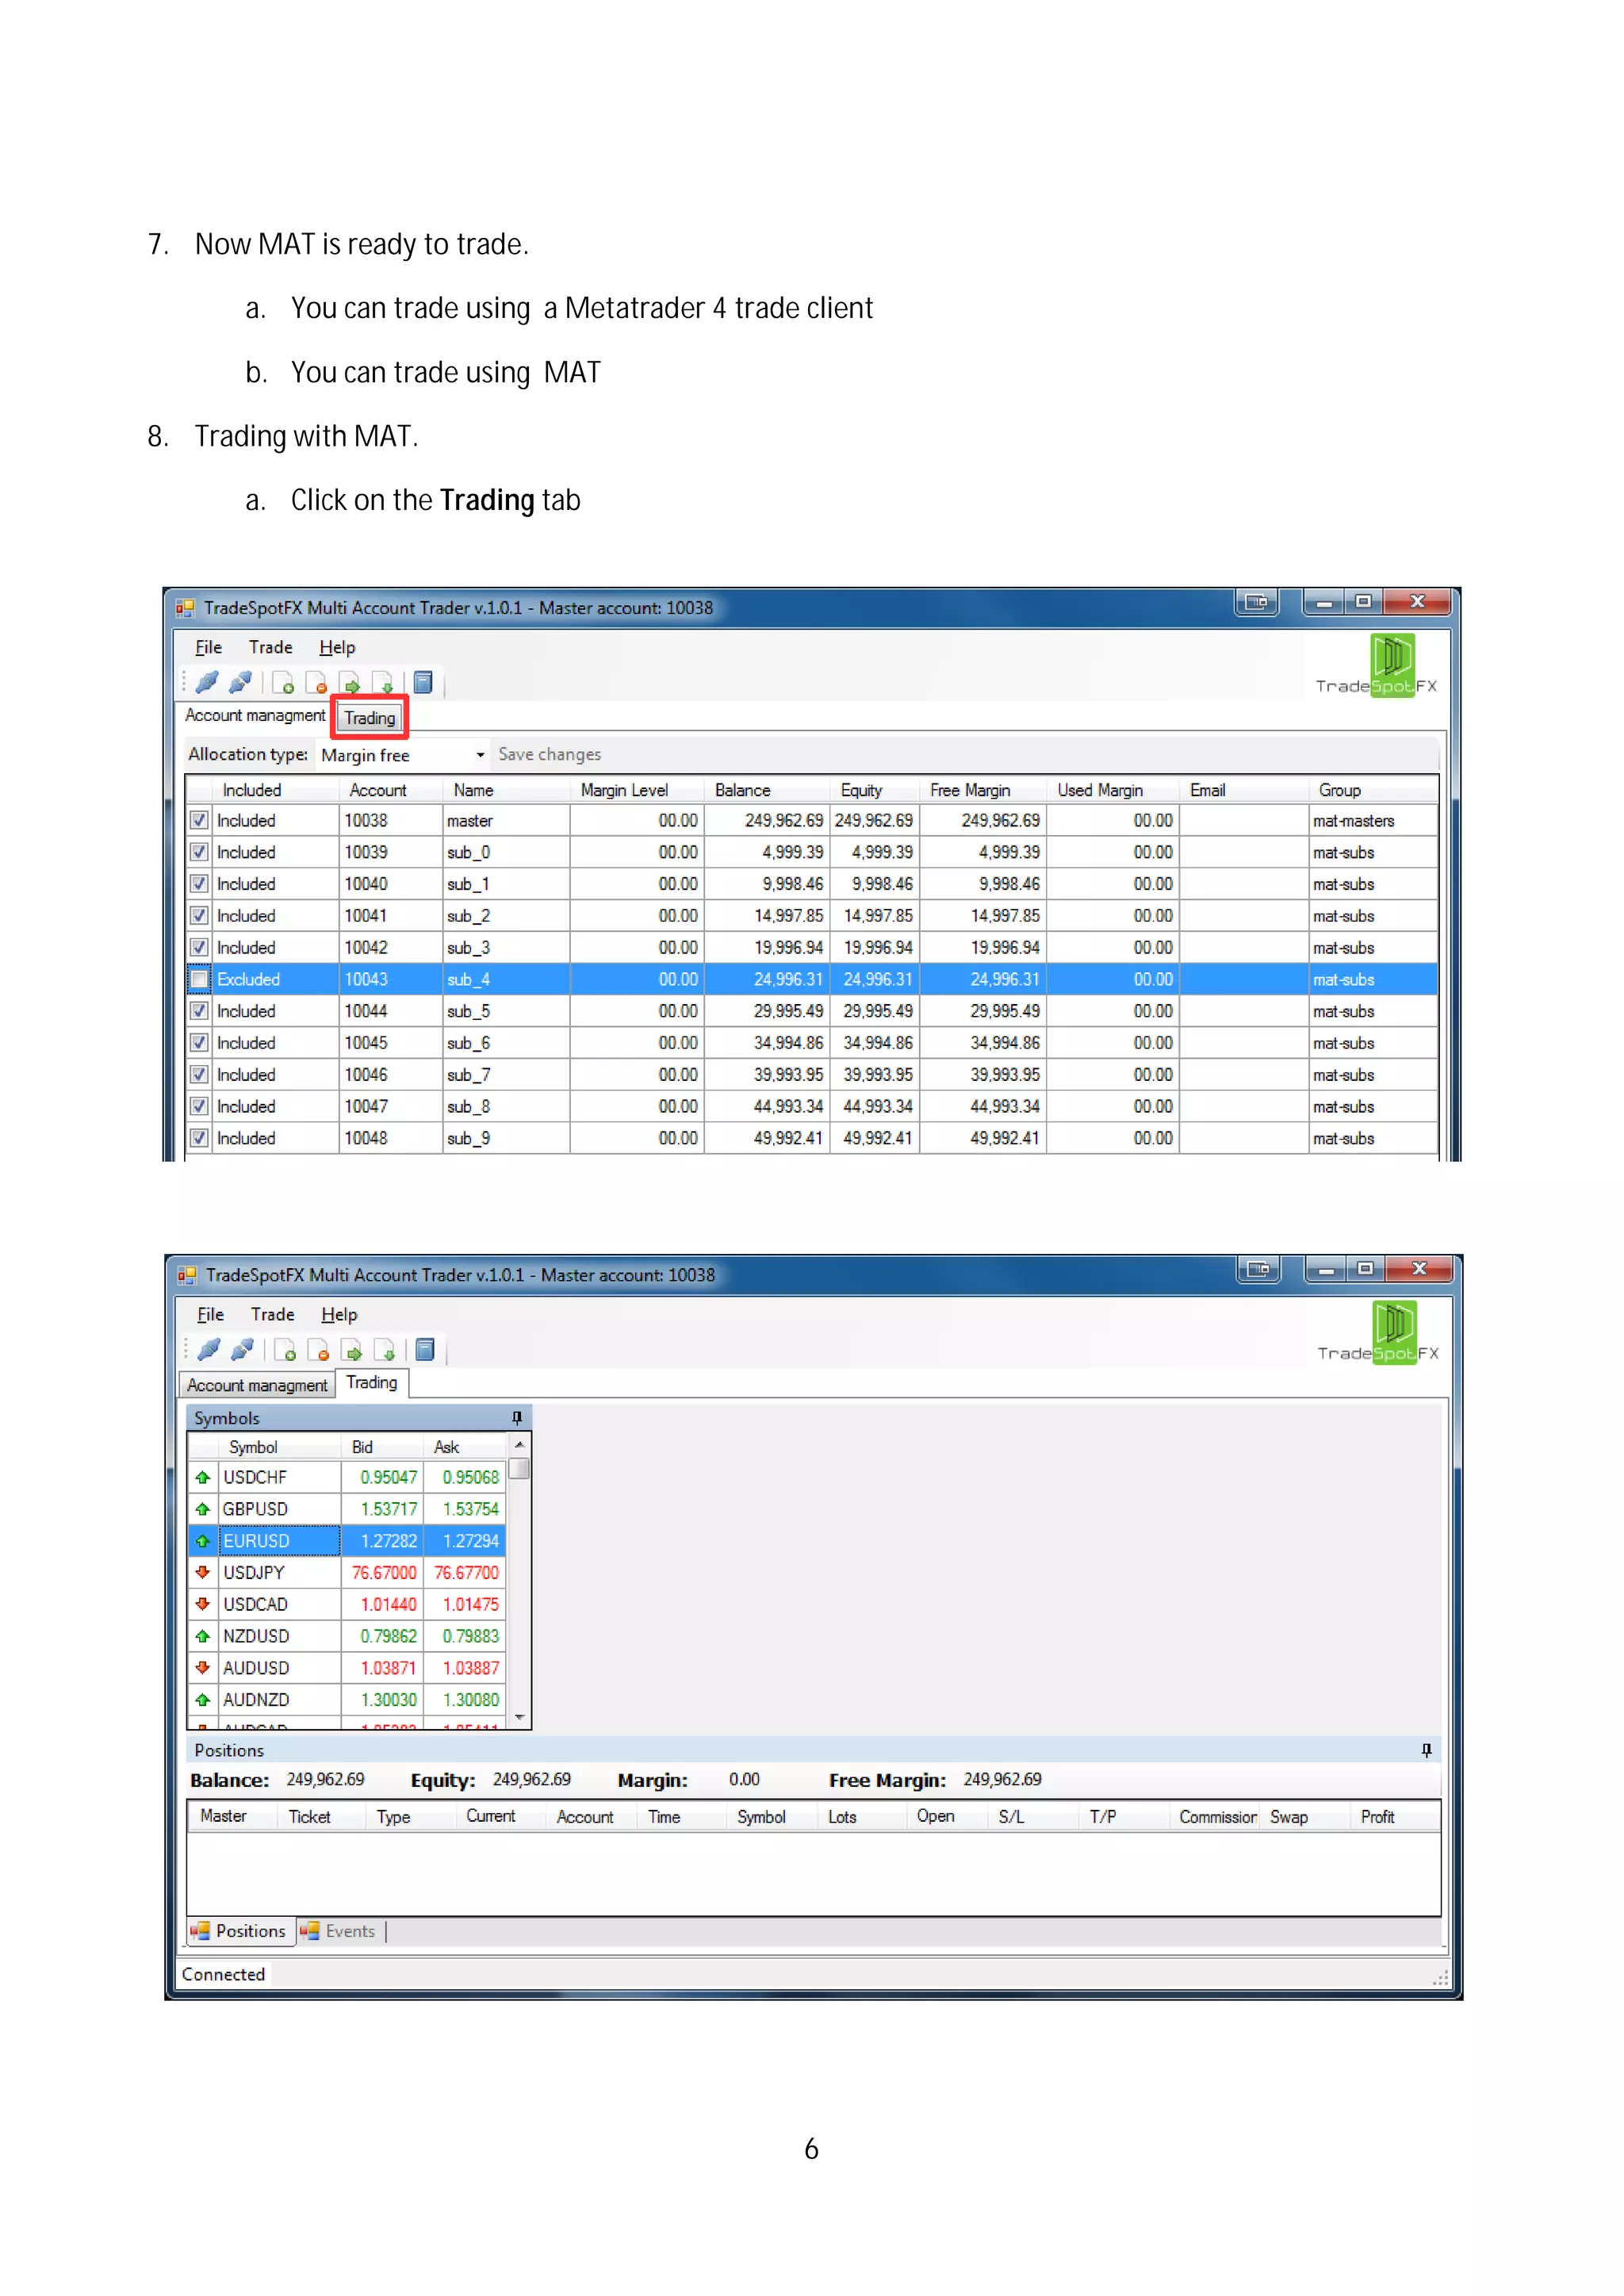Click Connect plug icon in accounts-table window toolbar
Viewport: 1624px width, 2296px height.
pos(207,683)
